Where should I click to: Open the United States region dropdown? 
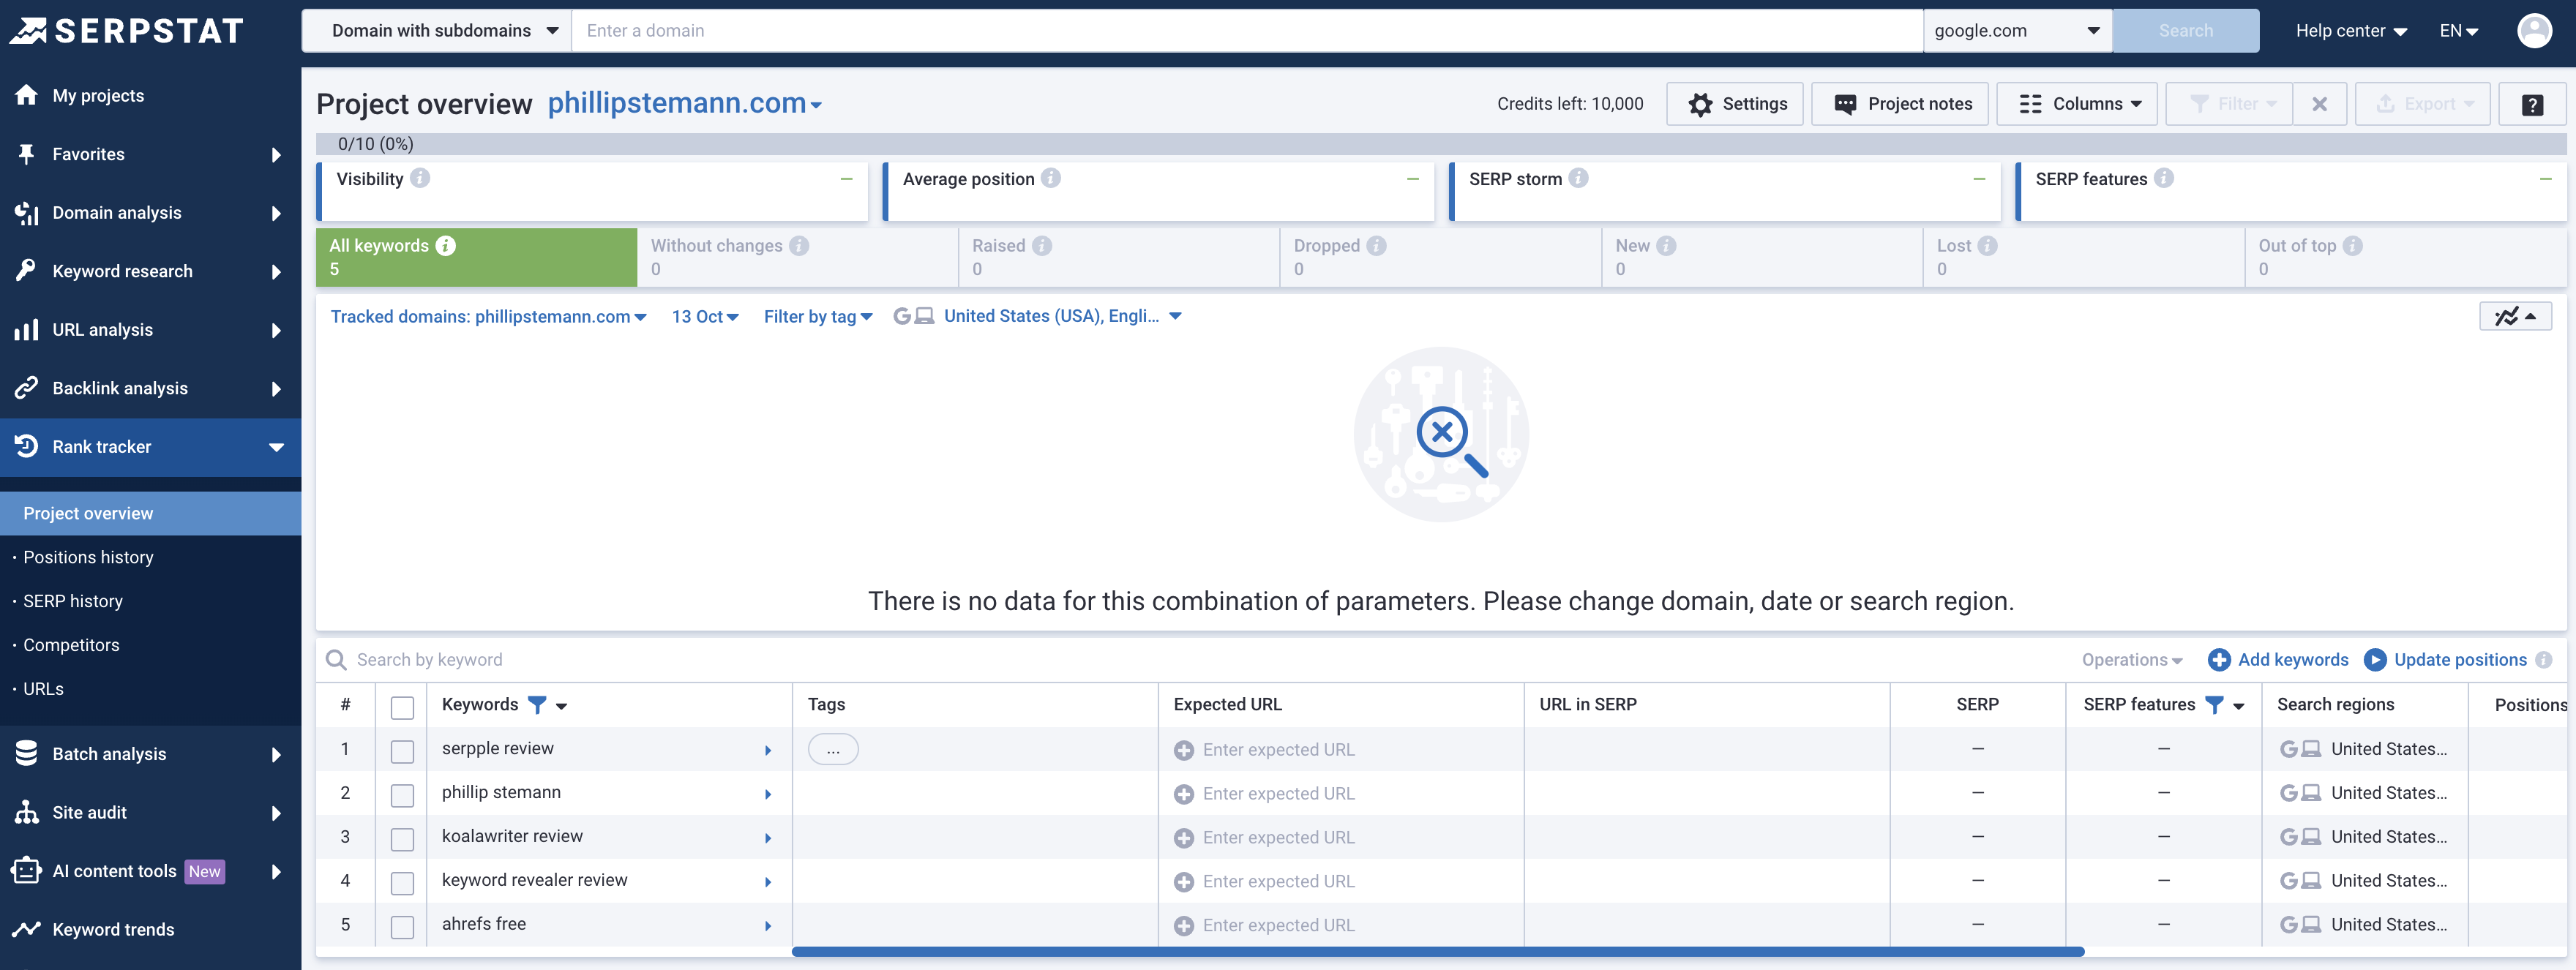[1038, 316]
